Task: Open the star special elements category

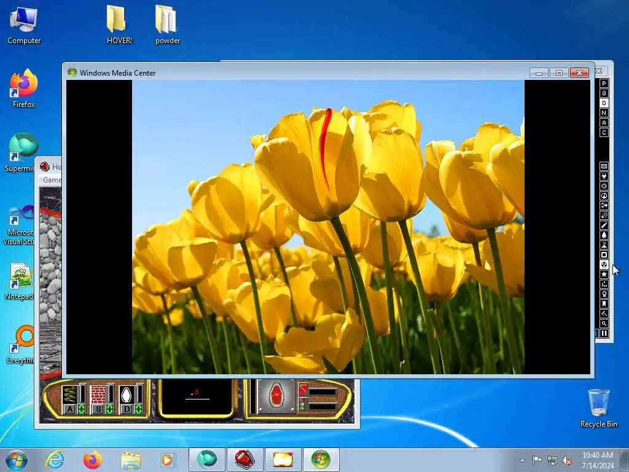Action: [x=604, y=274]
